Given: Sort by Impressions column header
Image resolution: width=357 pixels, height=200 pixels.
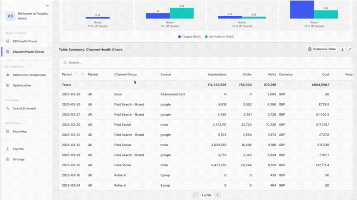Looking at the screenshot, I should 217,75.
